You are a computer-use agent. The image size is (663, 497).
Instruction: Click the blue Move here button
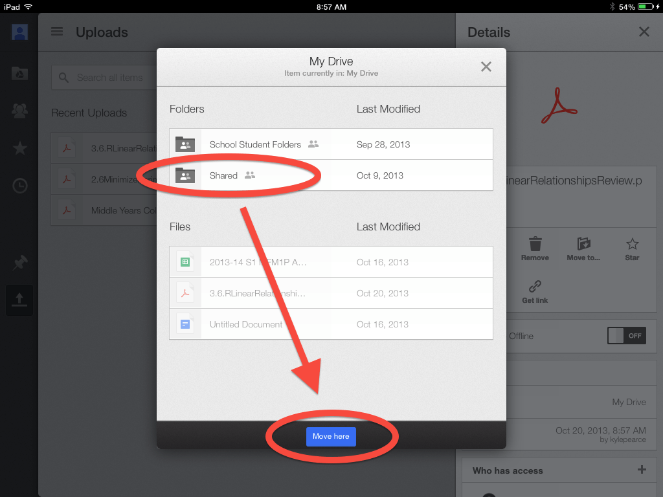point(331,436)
